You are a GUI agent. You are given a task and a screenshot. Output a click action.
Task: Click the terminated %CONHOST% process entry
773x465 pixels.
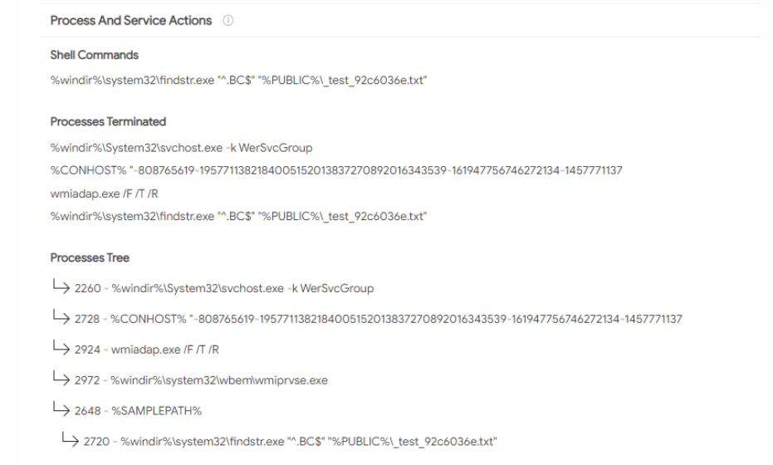[336, 170]
